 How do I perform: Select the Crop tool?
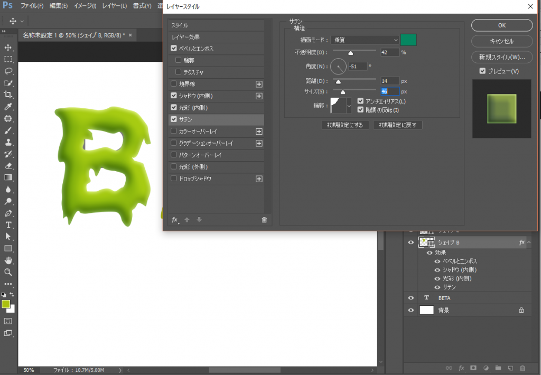pos(8,95)
